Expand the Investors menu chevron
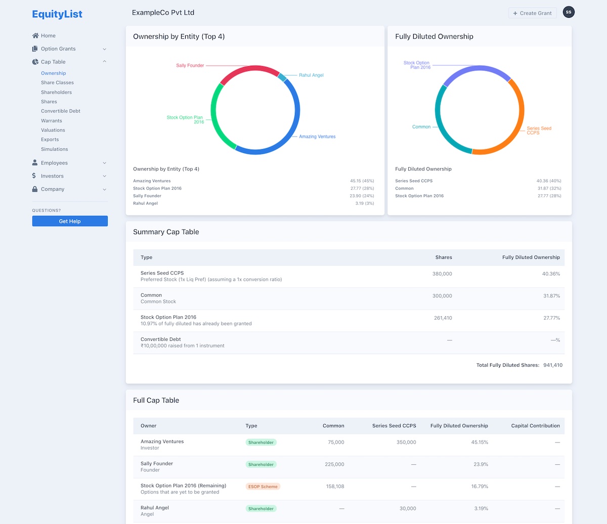Image resolution: width=607 pixels, height=524 pixels. [105, 176]
